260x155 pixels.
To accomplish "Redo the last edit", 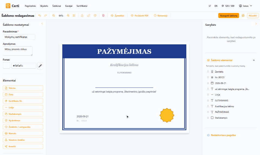I will pyautogui.click(x=45, y=16).
